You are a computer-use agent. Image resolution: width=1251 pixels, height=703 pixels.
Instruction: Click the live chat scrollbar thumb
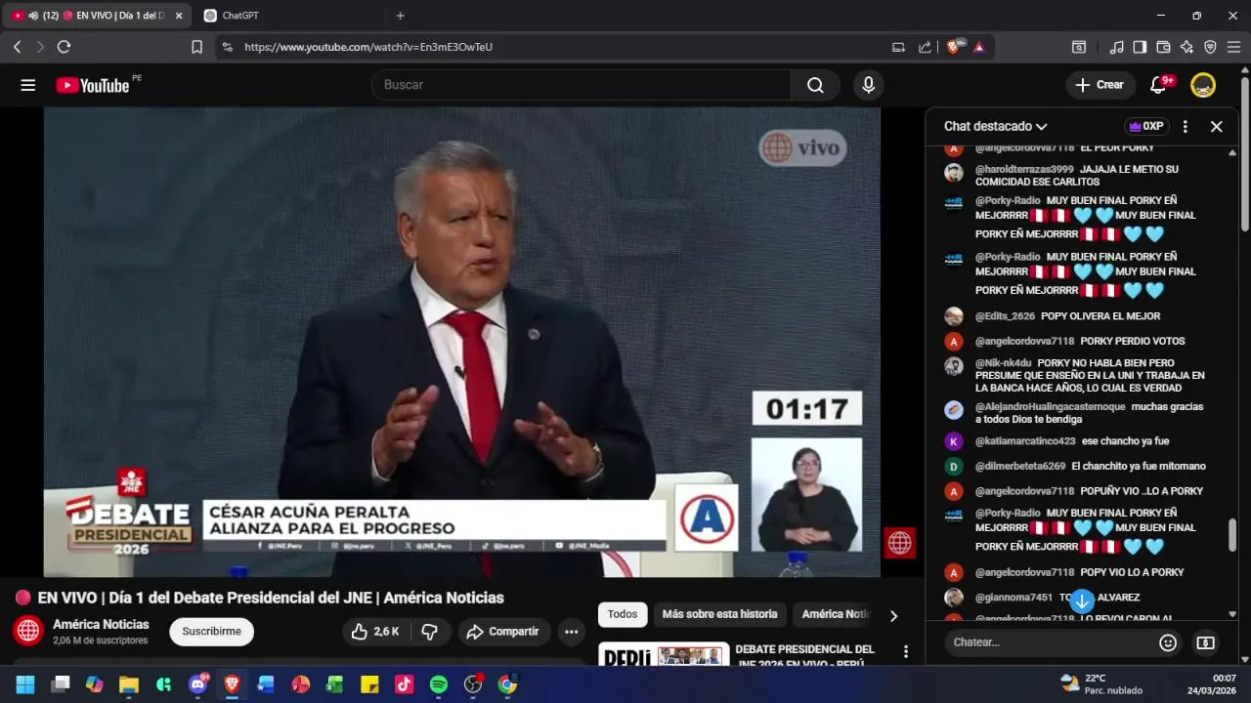(x=1232, y=535)
